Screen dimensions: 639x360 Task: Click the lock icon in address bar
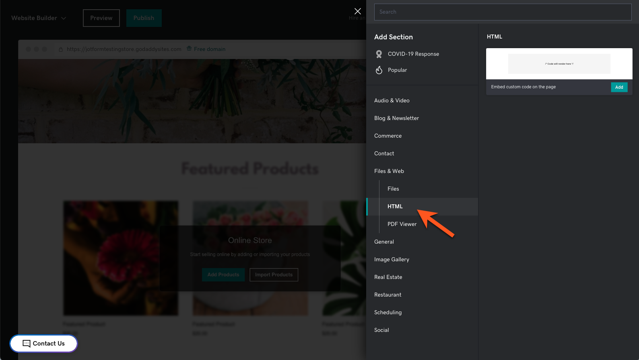tap(61, 49)
